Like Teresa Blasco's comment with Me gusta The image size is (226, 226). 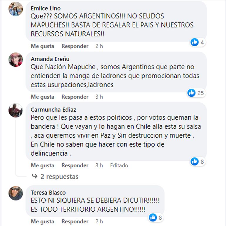(43, 221)
